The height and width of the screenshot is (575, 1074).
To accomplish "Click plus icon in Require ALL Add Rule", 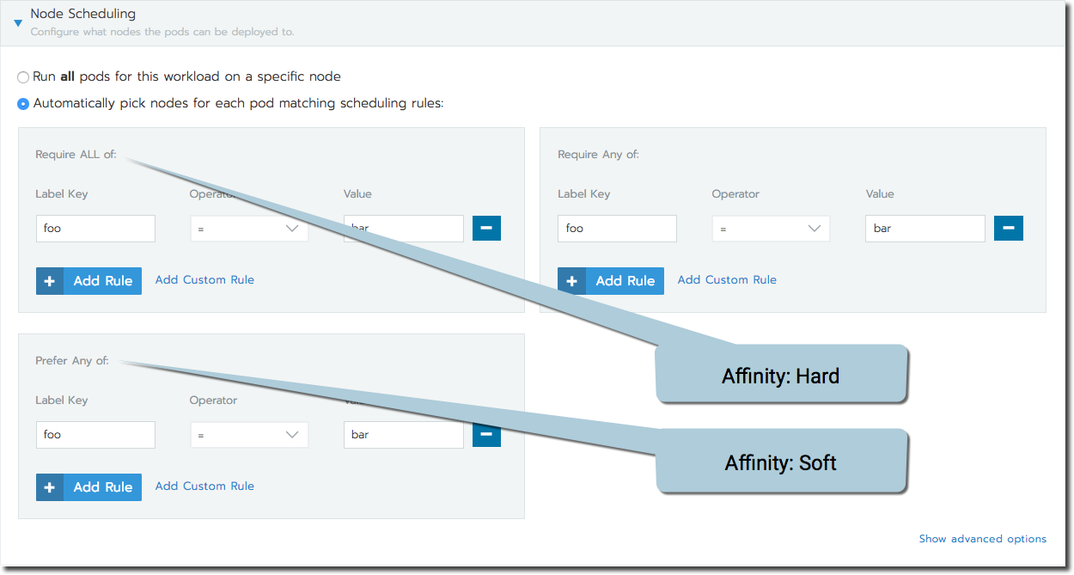I will [50, 281].
